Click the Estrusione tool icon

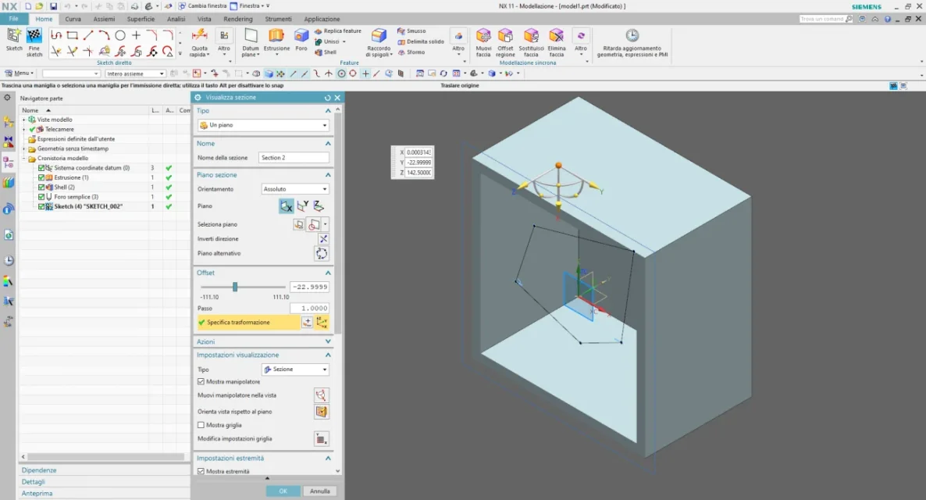click(276, 36)
